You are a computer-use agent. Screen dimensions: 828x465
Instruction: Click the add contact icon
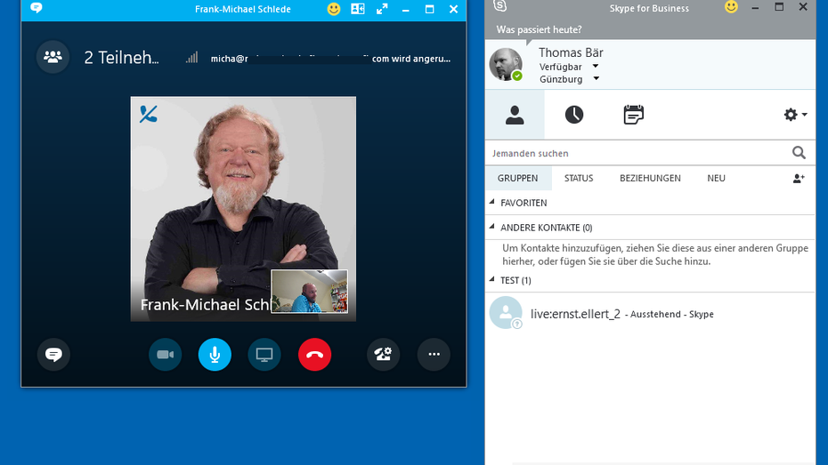(x=798, y=178)
